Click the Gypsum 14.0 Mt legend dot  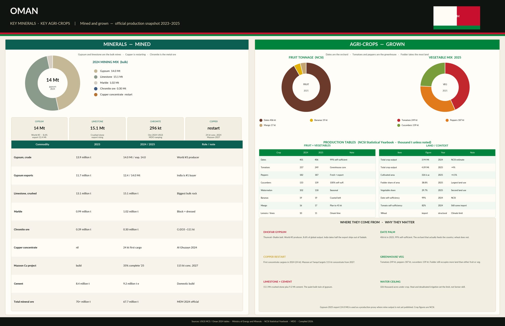pos(96,71)
